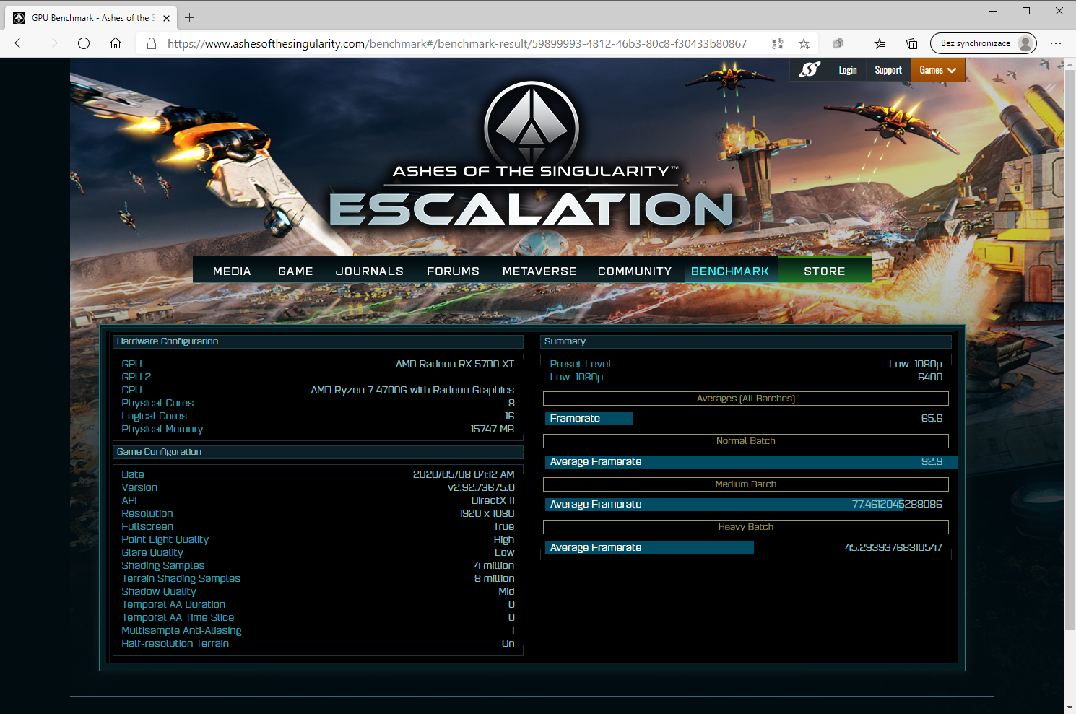Open a new browser tab
This screenshot has height=714, width=1076.
(189, 17)
